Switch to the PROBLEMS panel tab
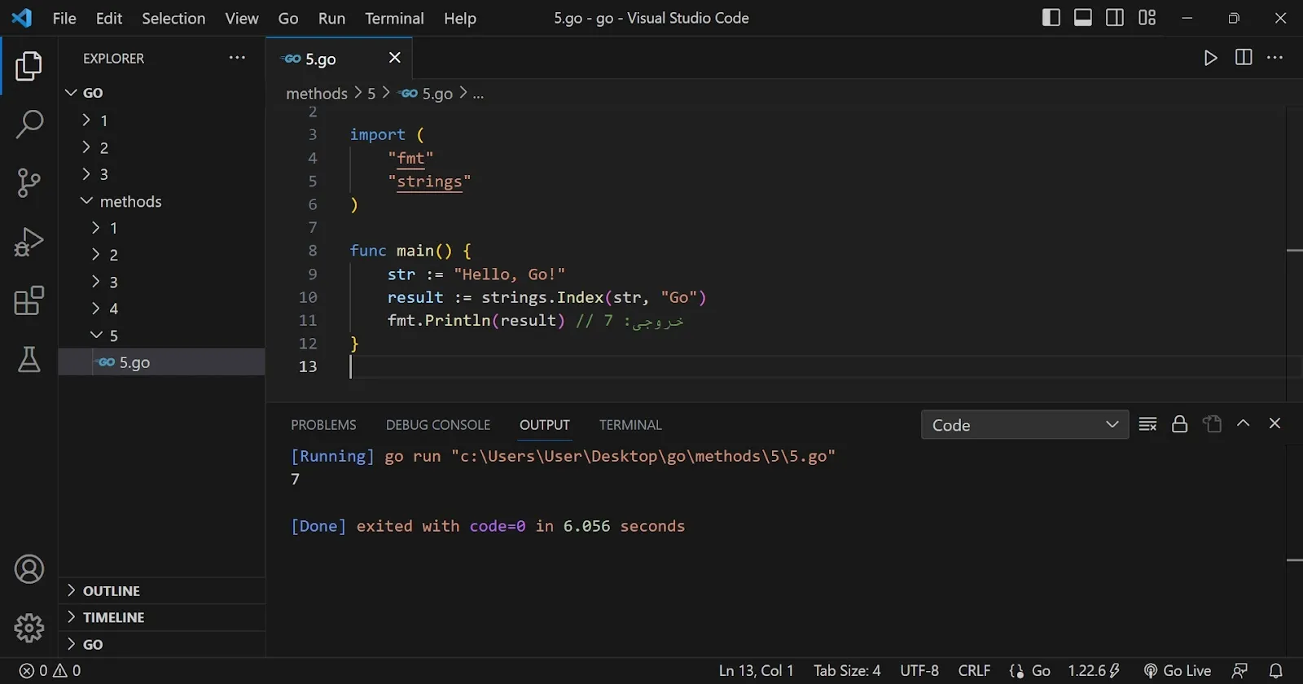Image resolution: width=1303 pixels, height=684 pixels. click(323, 425)
